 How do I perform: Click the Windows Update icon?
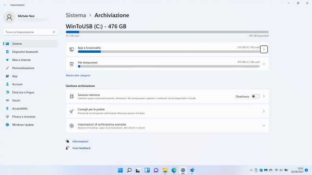coord(7,125)
